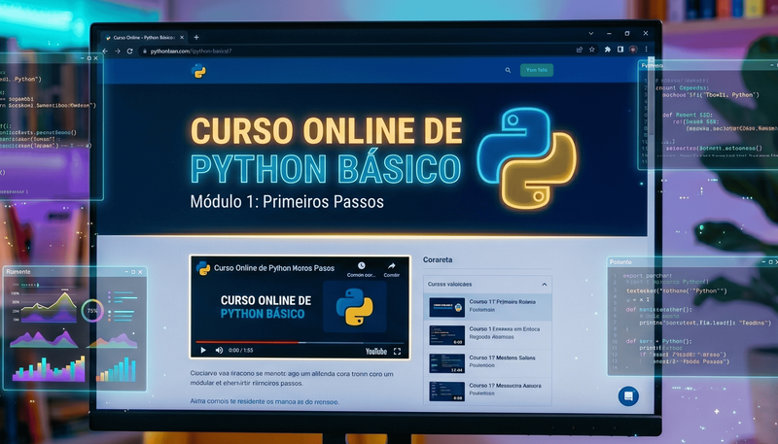Screen dimensions: 778x444
Task: Open the browser extensions puzzle icon
Action: click(x=608, y=51)
